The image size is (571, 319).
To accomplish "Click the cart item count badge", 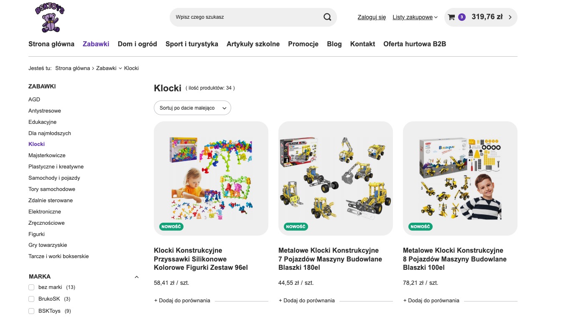I will tap(462, 17).
